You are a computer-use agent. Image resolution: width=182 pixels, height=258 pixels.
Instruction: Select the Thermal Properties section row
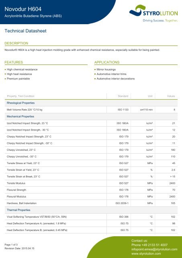click(x=91, y=210)
